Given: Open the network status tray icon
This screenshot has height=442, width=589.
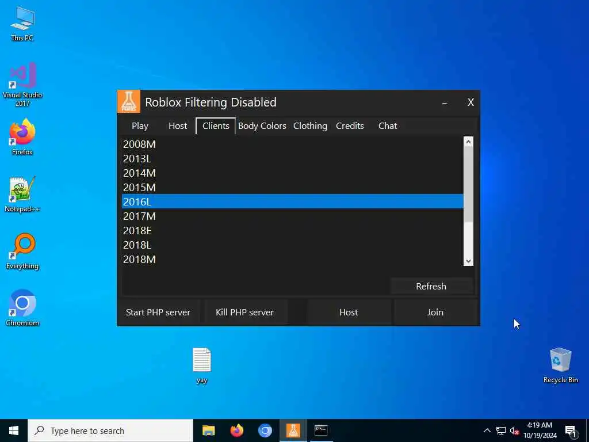Looking at the screenshot, I should pos(501,430).
